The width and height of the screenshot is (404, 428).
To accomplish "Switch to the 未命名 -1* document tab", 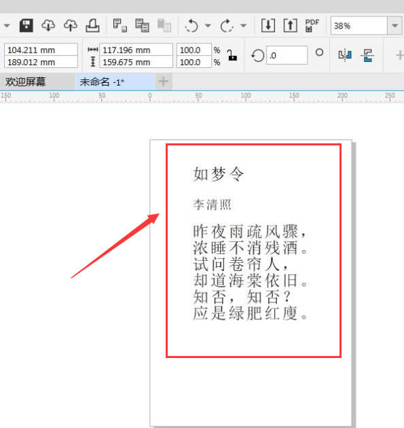I will pyautogui.click(x=115, y=82).
